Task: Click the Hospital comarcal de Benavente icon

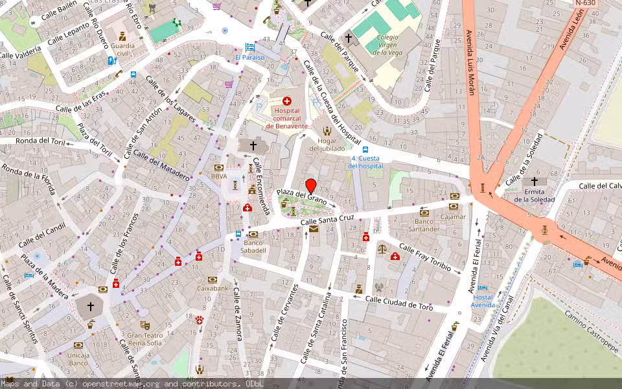Action: 286,102
